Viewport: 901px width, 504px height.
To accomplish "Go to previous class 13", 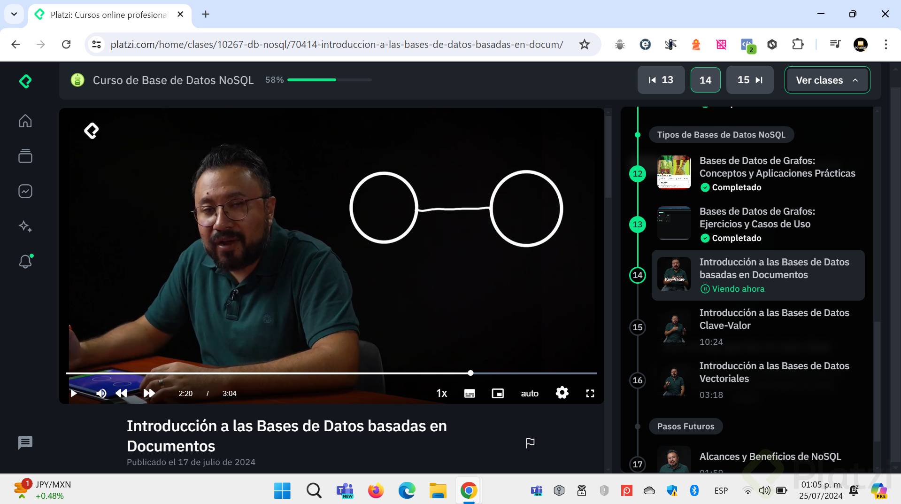I will 661,80.
